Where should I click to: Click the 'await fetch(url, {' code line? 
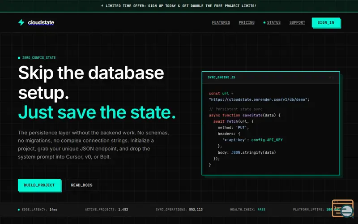pyautogui.click(x=233, y=121)
